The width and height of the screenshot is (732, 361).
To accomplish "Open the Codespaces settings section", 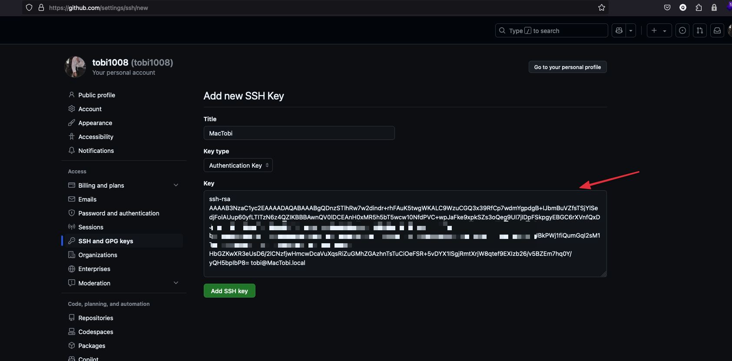I will [x=96, y=331].
